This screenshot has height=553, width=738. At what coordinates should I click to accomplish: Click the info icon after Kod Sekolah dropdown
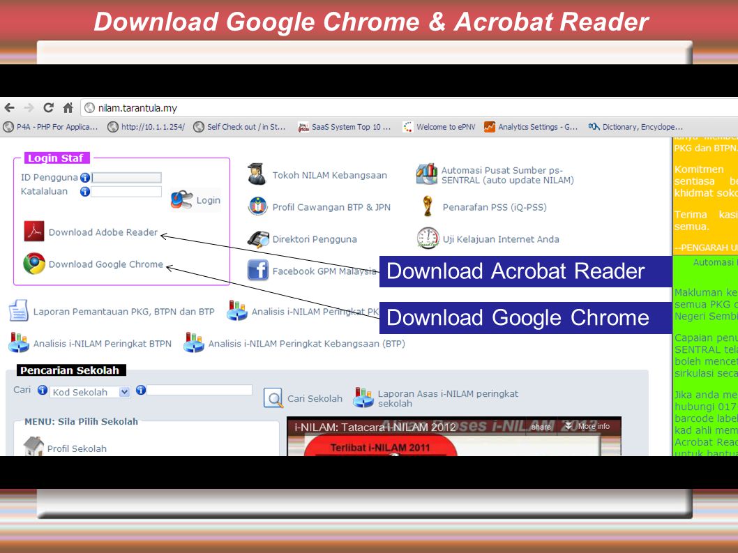(140, 390)
